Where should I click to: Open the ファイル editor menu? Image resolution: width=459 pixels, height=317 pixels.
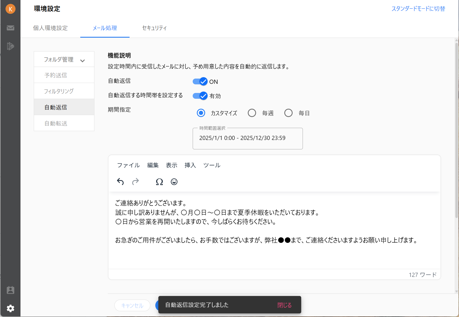pos(128,165)
